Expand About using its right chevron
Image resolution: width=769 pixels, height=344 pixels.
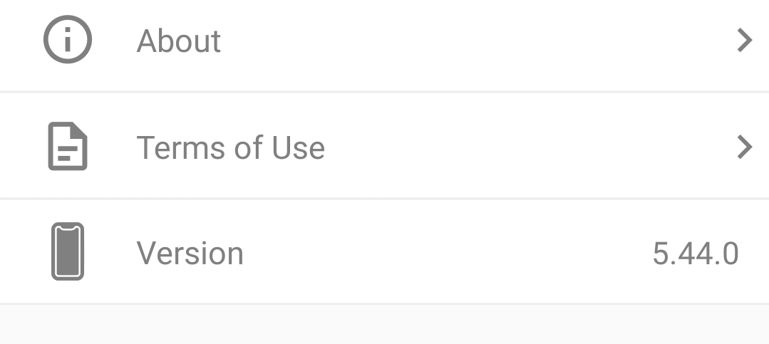tap(744, 41)
